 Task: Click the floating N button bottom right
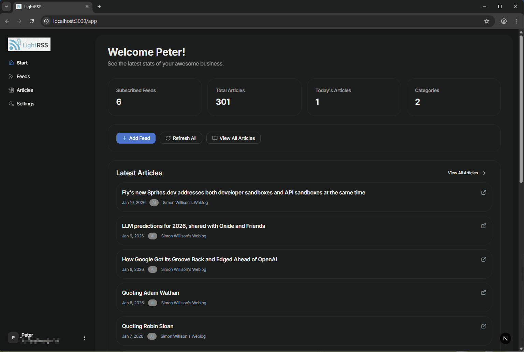point(505,338)
